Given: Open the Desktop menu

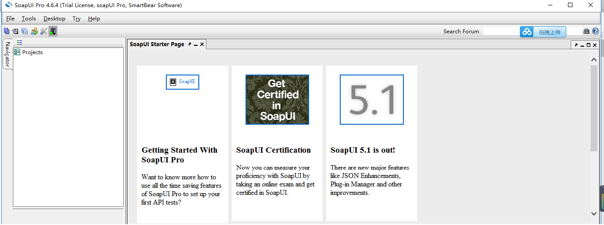Looking at the screenshot, I should pos(54,19).
